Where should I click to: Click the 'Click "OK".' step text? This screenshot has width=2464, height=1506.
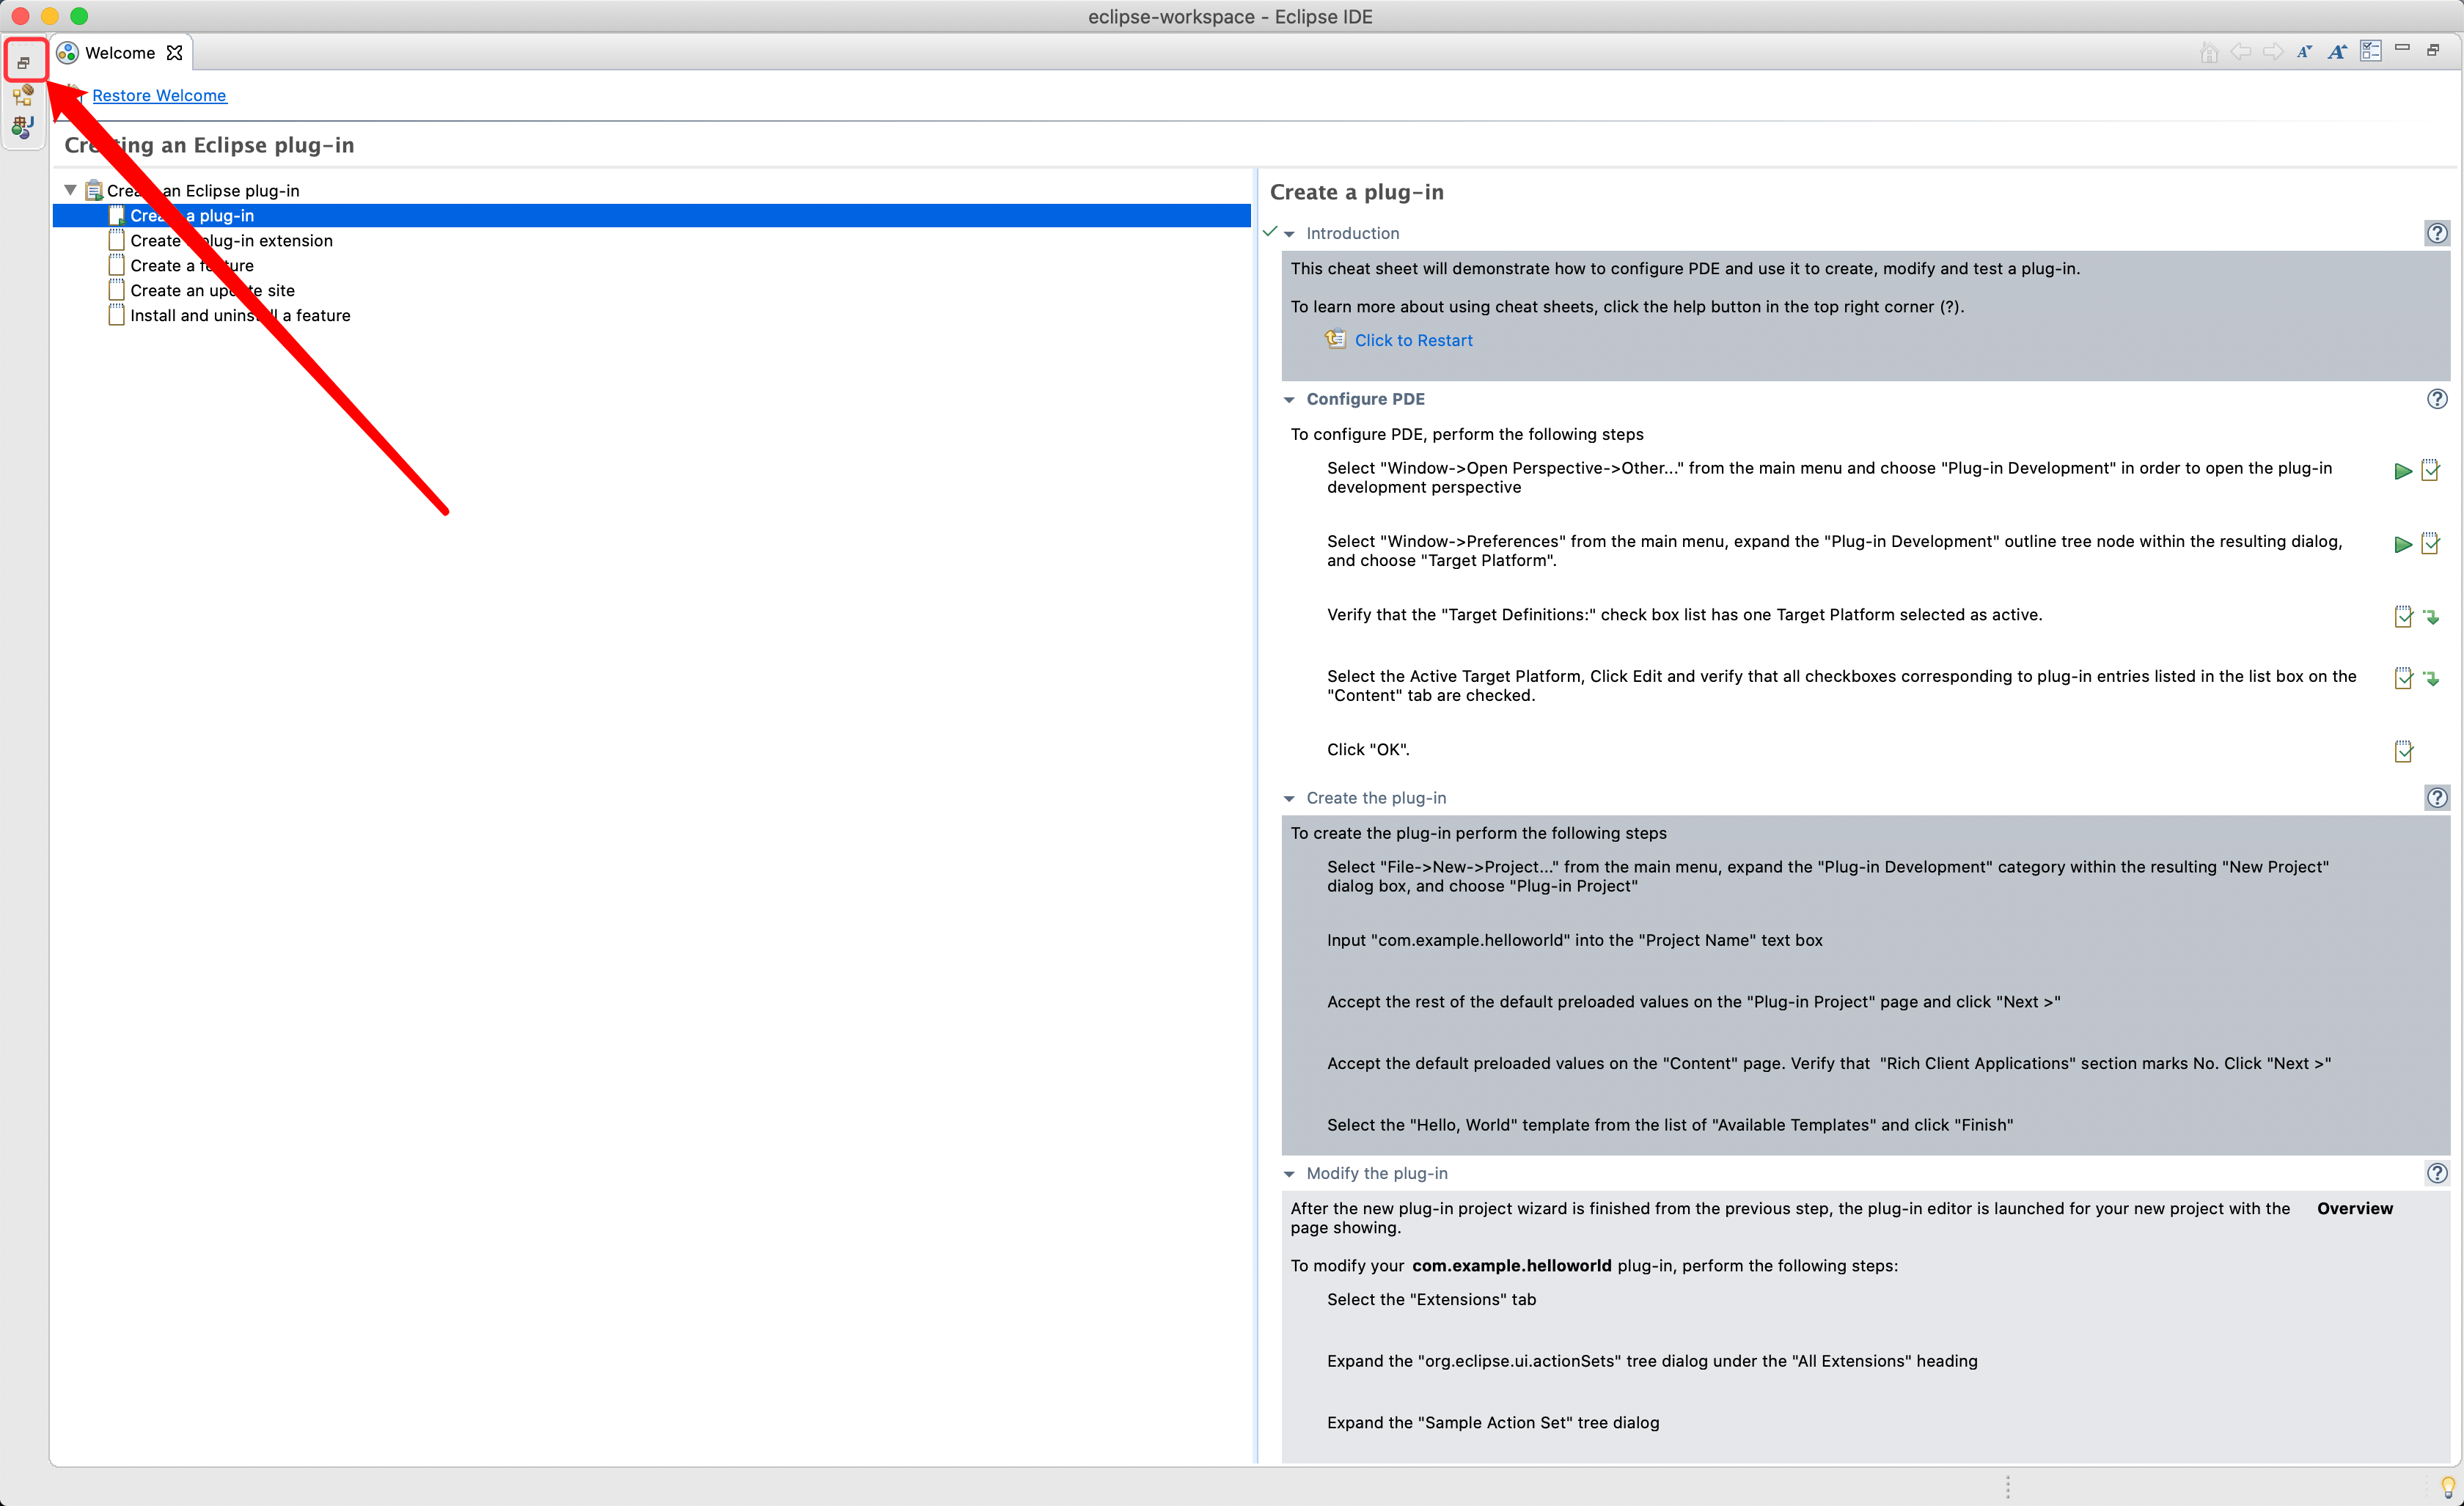pyautogui.click(x=1368, y=749)
